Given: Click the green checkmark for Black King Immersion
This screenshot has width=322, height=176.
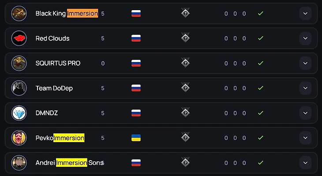Looking at the screenshot, I should 261,14.
